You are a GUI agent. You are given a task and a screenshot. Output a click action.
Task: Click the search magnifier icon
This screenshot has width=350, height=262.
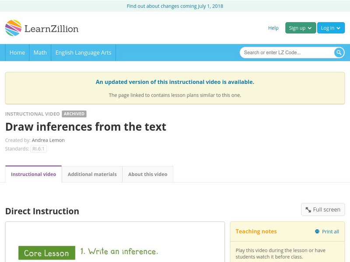coord(339,52)
